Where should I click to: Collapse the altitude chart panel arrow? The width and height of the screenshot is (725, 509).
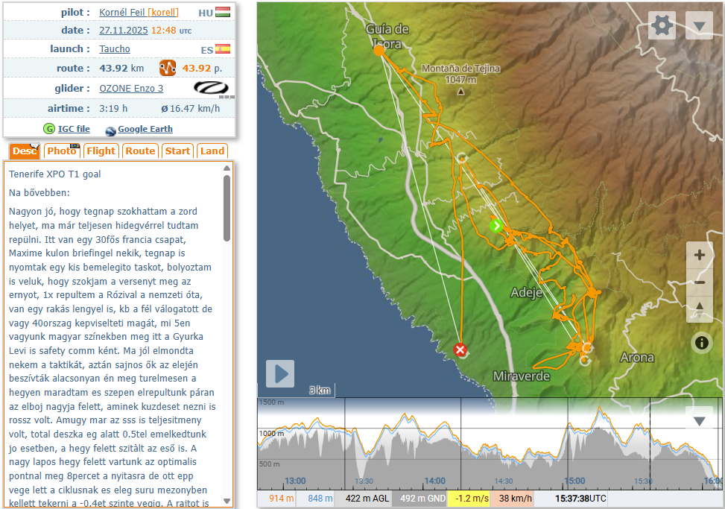pyautogui.click(x=699, y=421)
